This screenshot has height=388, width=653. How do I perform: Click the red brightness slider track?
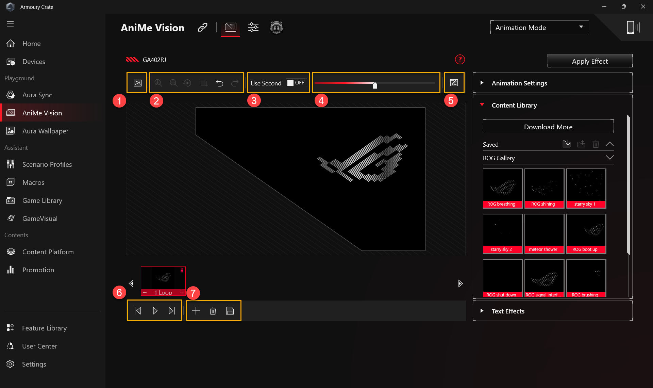pos(344,83)
